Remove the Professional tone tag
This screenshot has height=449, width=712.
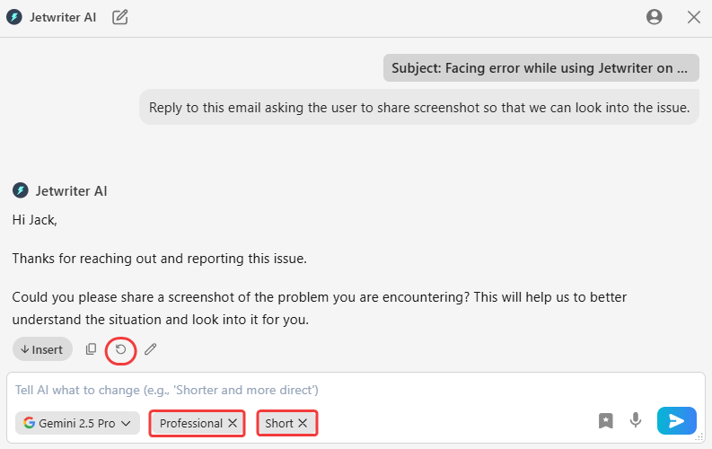[233, 423]
